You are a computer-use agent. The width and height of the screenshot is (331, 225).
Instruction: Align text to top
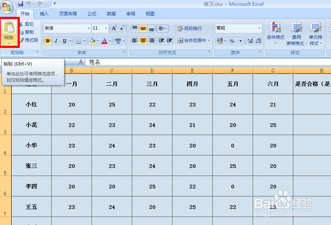point(135,28)
